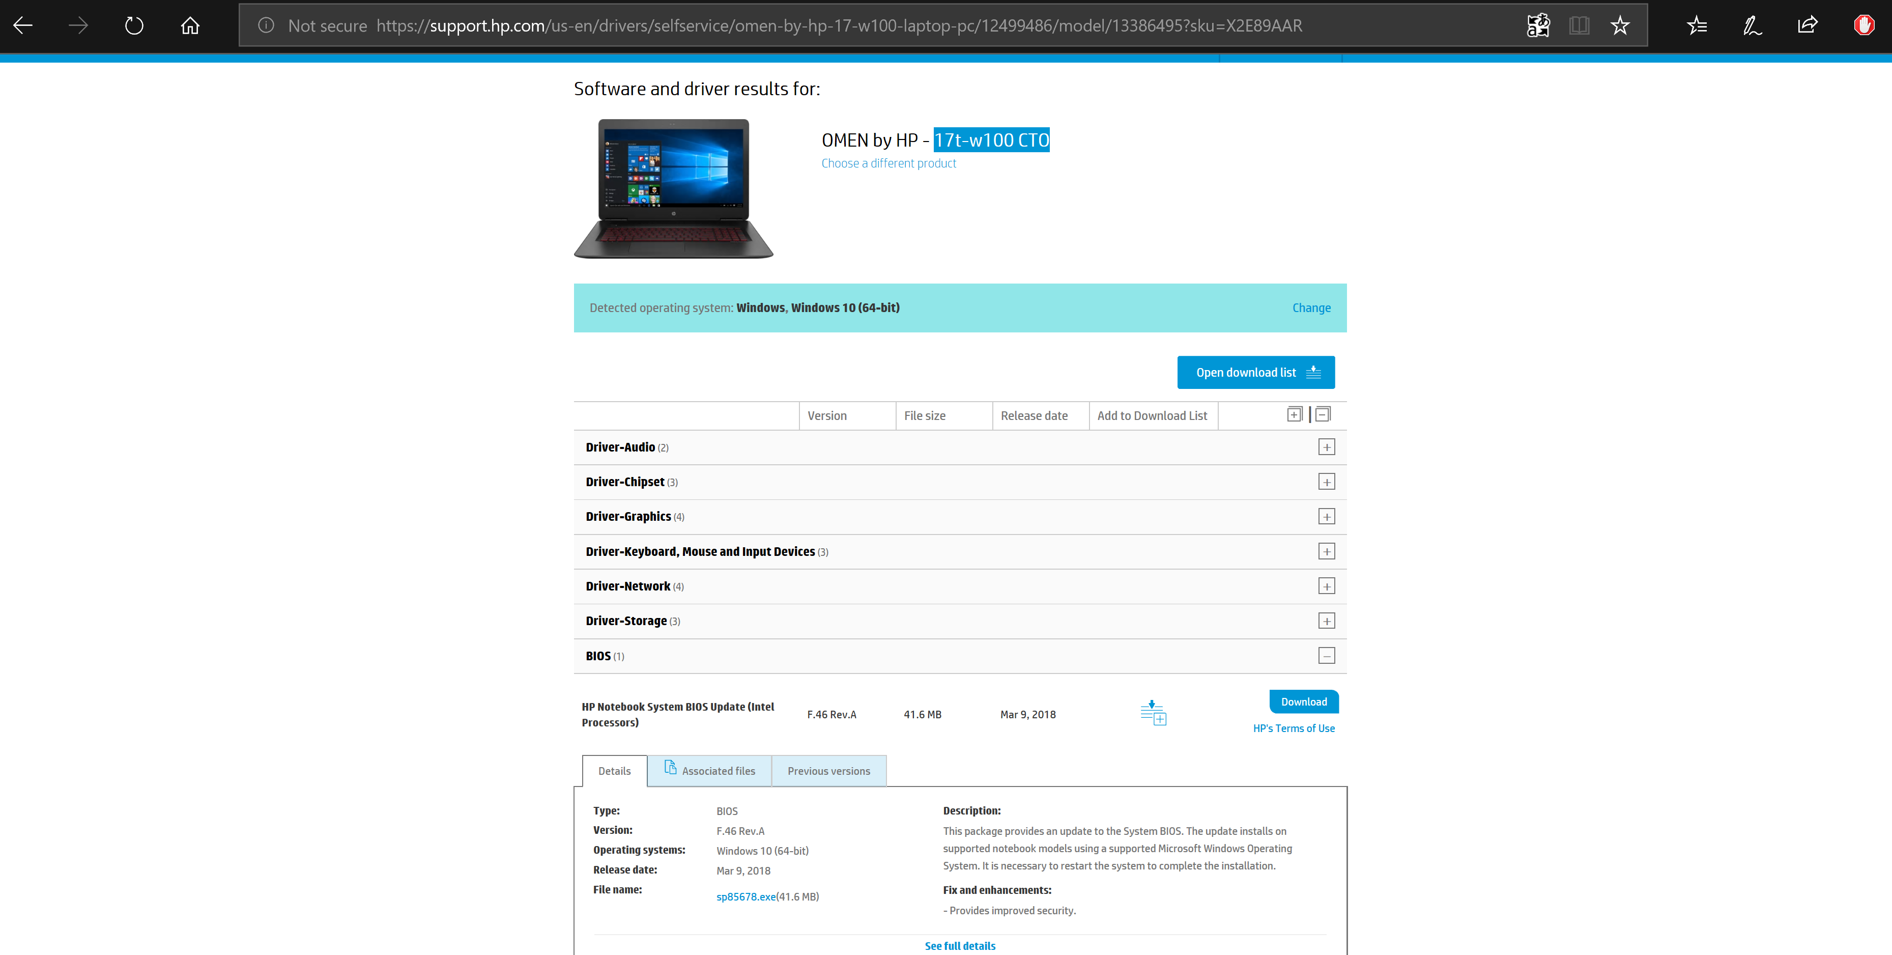Open the favorites hub icon
This screenshot has width=1892, height=955.
[x=1698, y=26]
